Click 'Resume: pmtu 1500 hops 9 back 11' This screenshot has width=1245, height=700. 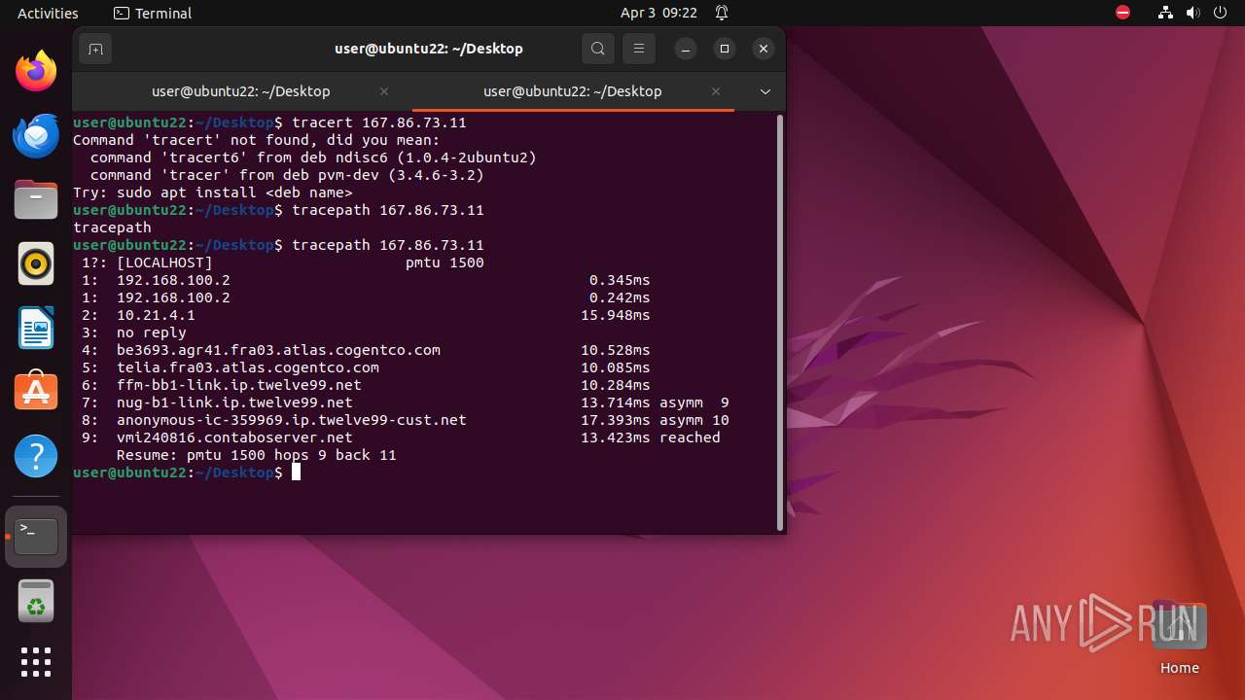click(x=257, y=455)
